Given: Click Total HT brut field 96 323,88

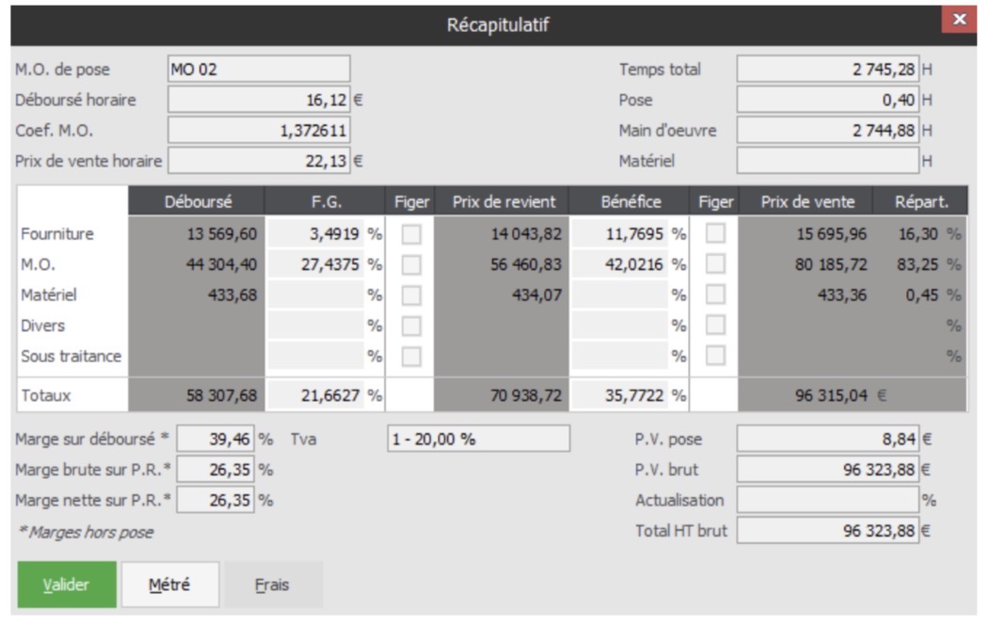Looking at the screenshot, I should (x=827, y=531).
